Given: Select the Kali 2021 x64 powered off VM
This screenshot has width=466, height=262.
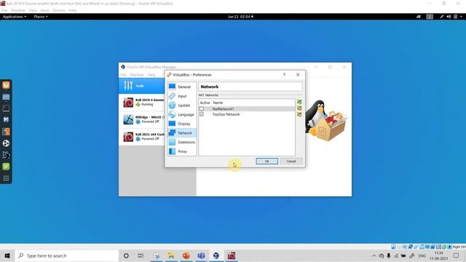Looking at the screenshot, I should coord(141,137).
